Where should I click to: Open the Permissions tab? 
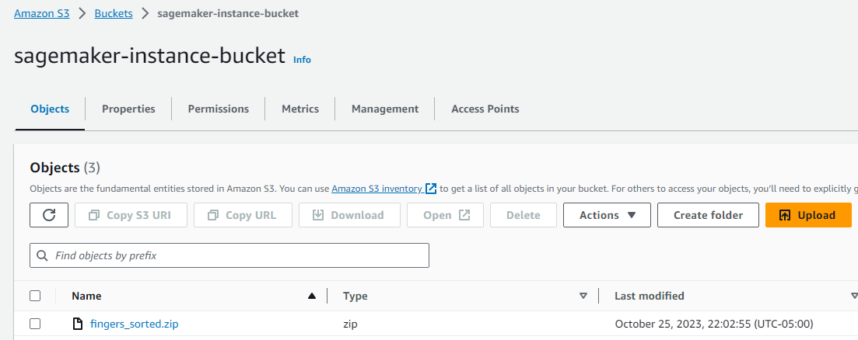(219, 109)
